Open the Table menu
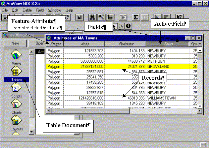Image resolution: width=209 pixels, height=148 pixels. 27,10
